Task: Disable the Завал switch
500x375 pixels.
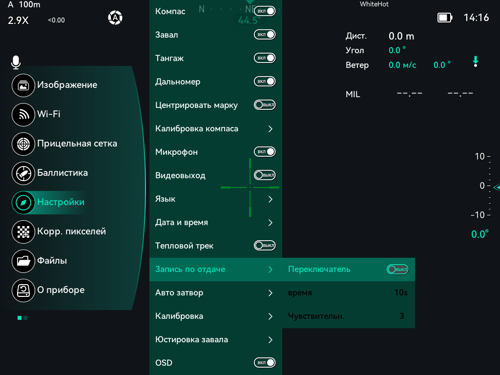Action: click(x=265, y=35)
